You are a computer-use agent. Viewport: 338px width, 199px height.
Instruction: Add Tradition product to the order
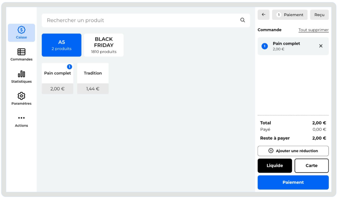click(93, 78)
